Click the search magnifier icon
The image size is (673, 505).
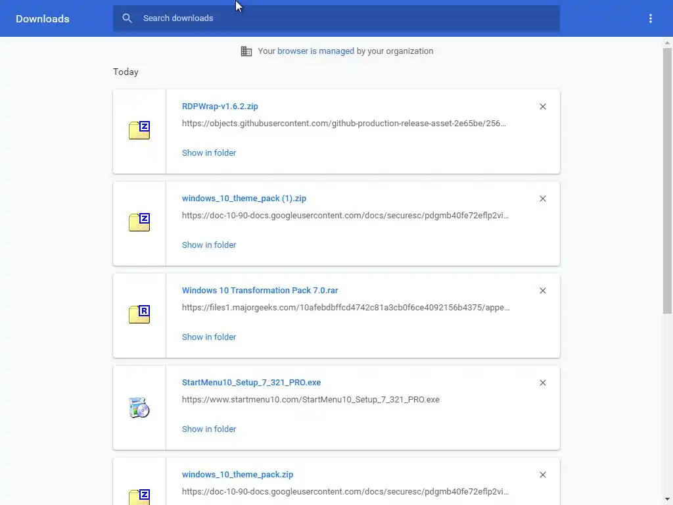pyautogui.click(x=127, y=18)
